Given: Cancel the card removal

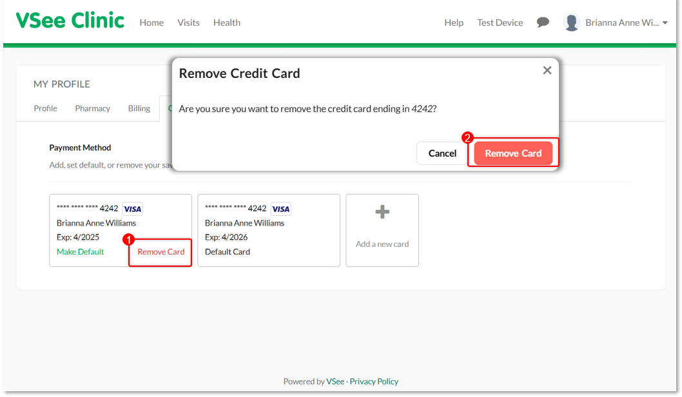Looking at the screenshot, I should click(x=442, y=153).
